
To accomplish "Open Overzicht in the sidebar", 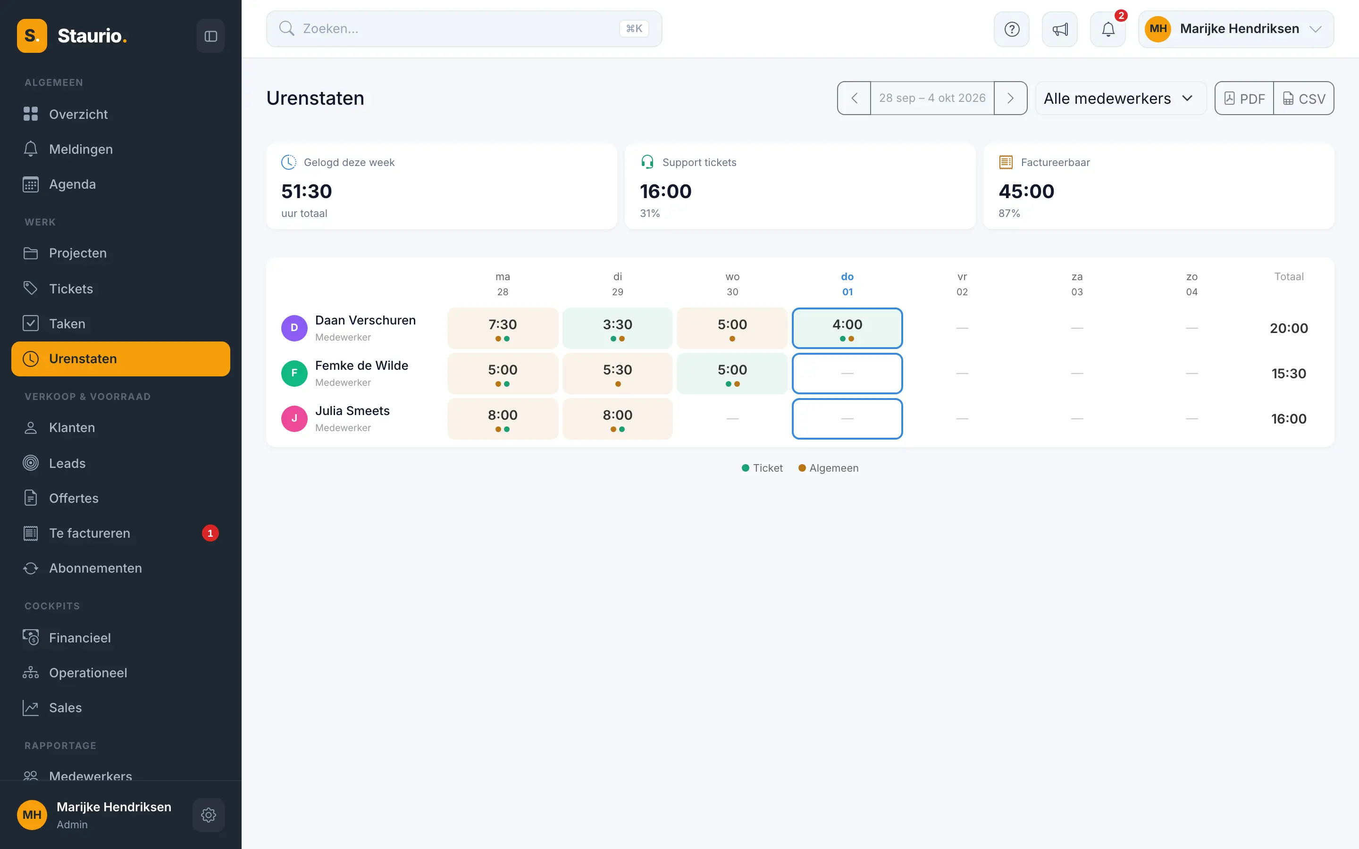I will pos(121,114).
